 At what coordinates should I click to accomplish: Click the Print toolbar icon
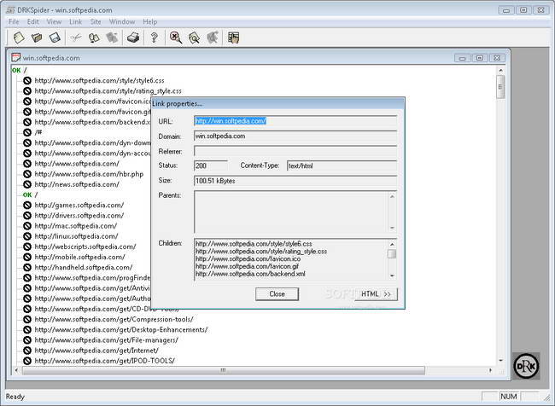(133, 38)
